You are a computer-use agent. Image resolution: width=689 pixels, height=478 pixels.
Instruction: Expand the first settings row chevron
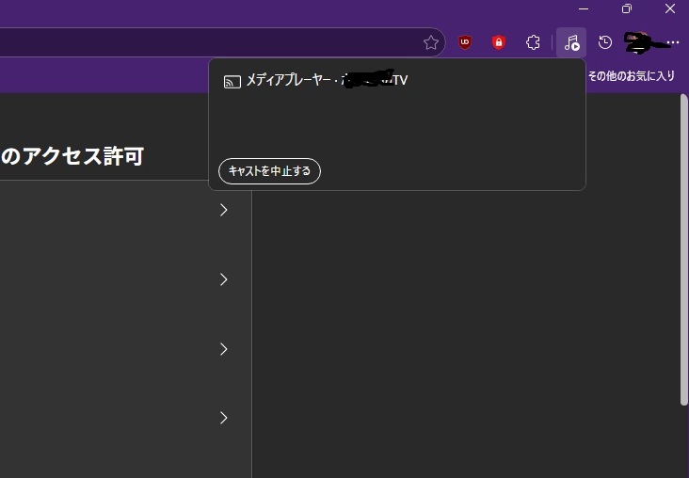(224, 210)
